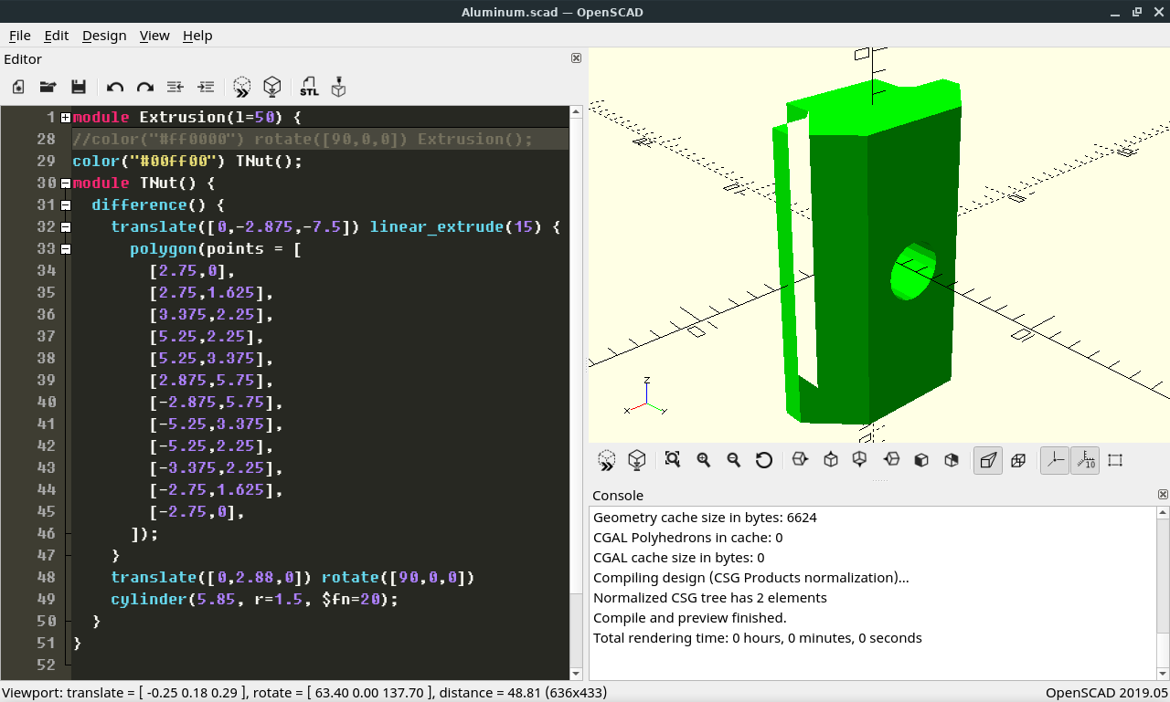
Task: Open a file using the folder icon
Action: click(x=48, y=87)
